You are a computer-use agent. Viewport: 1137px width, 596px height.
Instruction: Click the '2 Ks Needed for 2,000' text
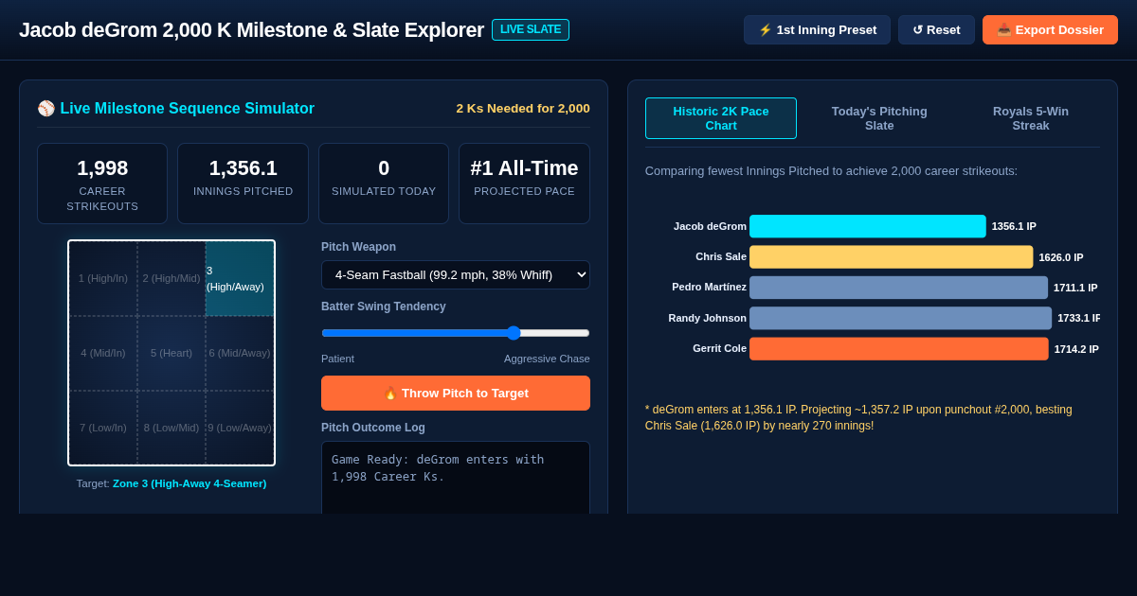(523, 109)
